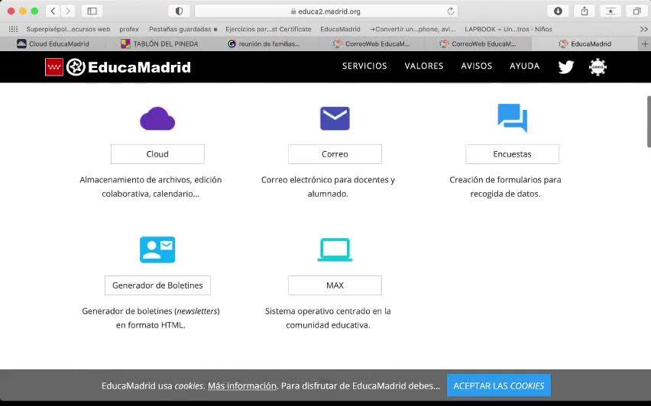Click the COVID virus icon in header
Image resolution: width=651 pixels, height=406 pixels.
coord(598,66)
